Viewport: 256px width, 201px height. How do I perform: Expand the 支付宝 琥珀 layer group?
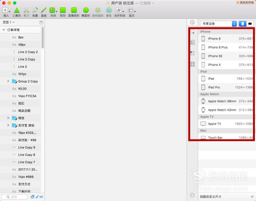coord(8,125)
